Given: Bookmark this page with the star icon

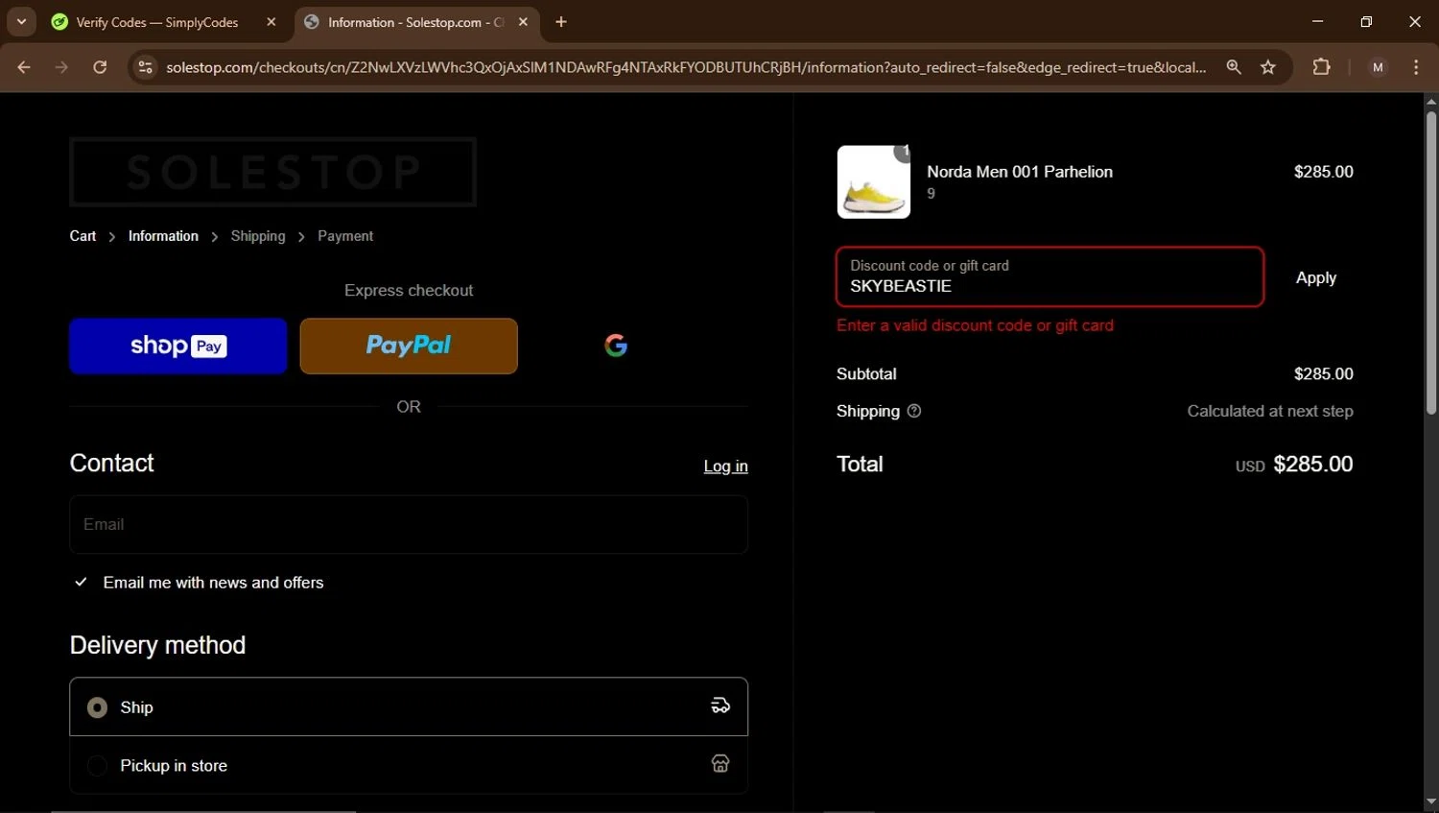Looking at the screenshot, I should click(1268, 67).
